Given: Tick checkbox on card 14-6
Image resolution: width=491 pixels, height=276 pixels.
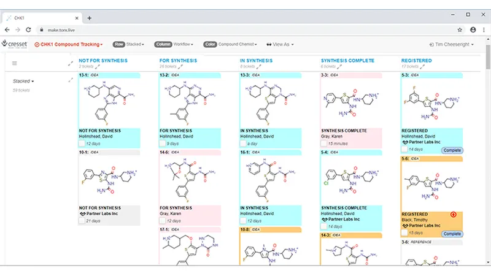Looking at the screenshot, I should [162, 221].
